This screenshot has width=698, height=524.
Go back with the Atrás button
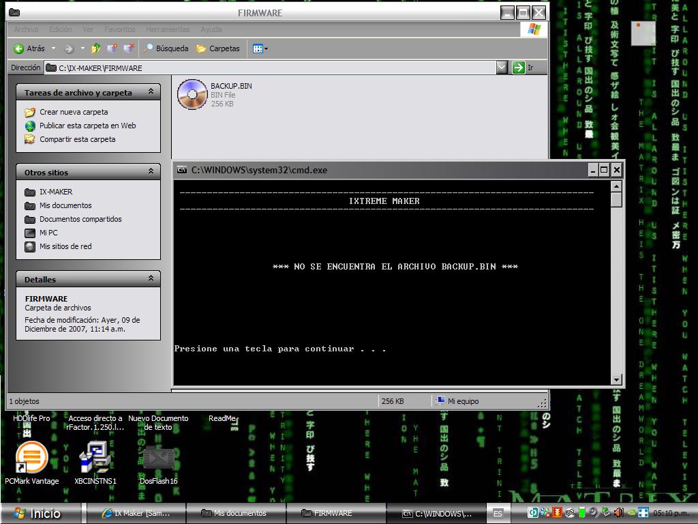tap(30, 48)
